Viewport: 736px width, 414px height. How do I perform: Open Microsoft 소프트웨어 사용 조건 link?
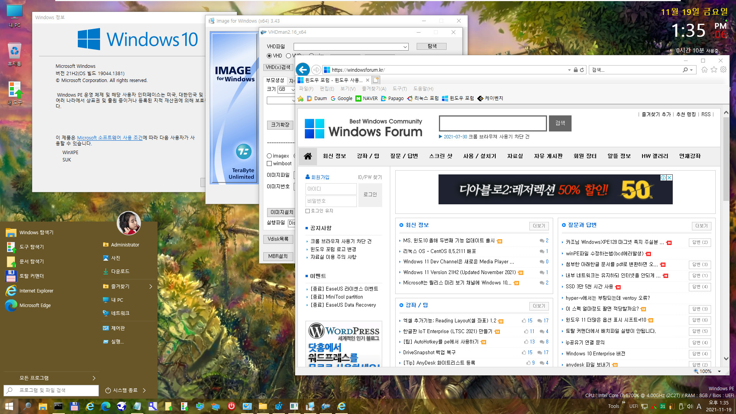[110, 138]
